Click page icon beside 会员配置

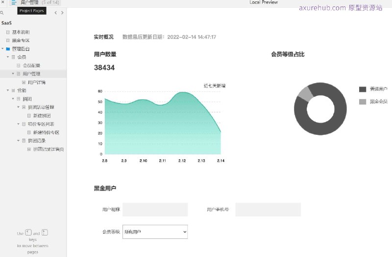[x=19, y=65]
